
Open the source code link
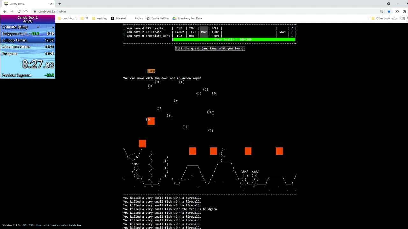pyautogui.click(x=59, y=225)
